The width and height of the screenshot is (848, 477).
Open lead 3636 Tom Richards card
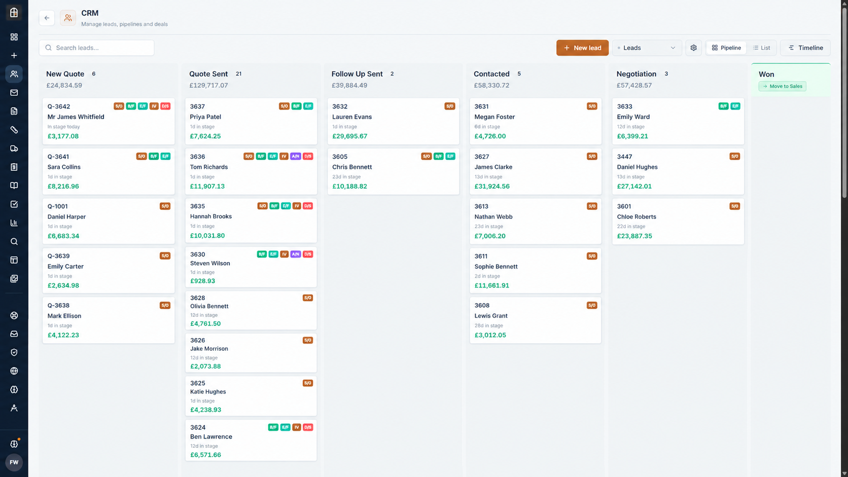click(x=251, y=171)
